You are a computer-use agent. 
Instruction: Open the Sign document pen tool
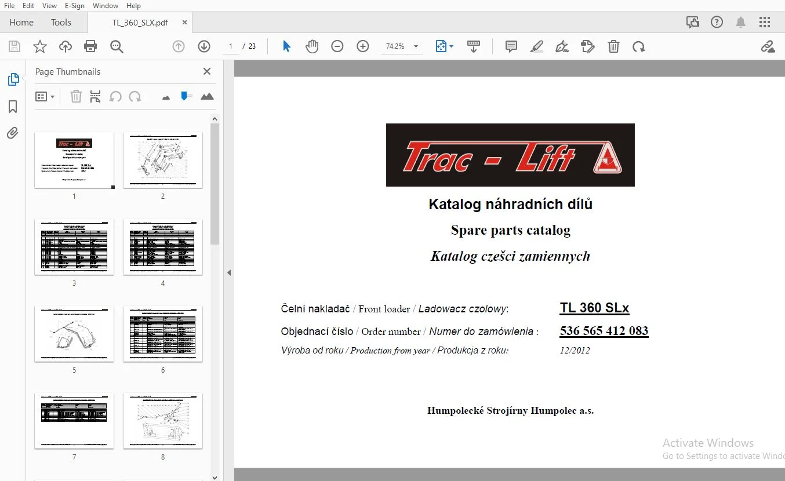coord(562,46)
